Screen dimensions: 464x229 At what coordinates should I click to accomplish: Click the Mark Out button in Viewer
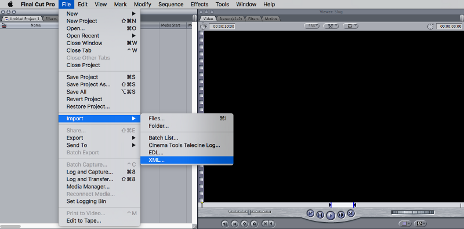[271, 224]
